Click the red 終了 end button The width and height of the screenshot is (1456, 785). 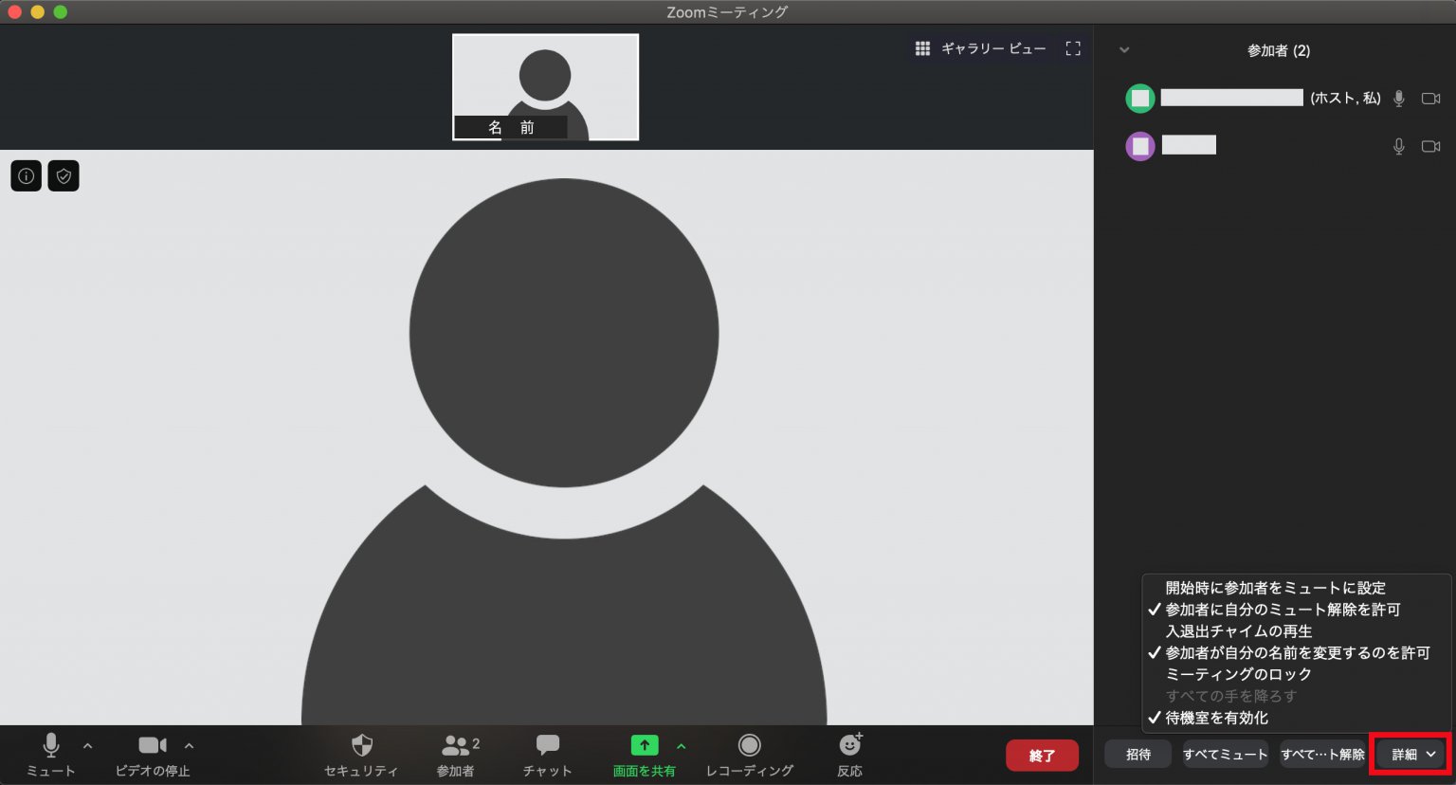[1042, 756]
